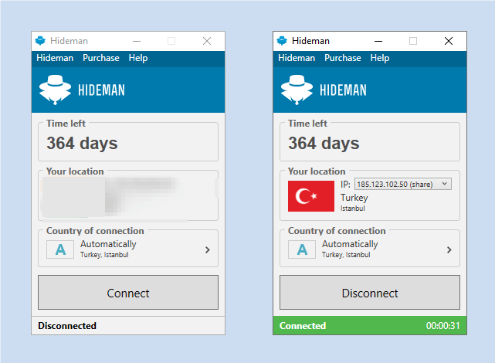The image size is (495, 363).
Task: Click title bar app icon of left window
Action: click(40, 41)
